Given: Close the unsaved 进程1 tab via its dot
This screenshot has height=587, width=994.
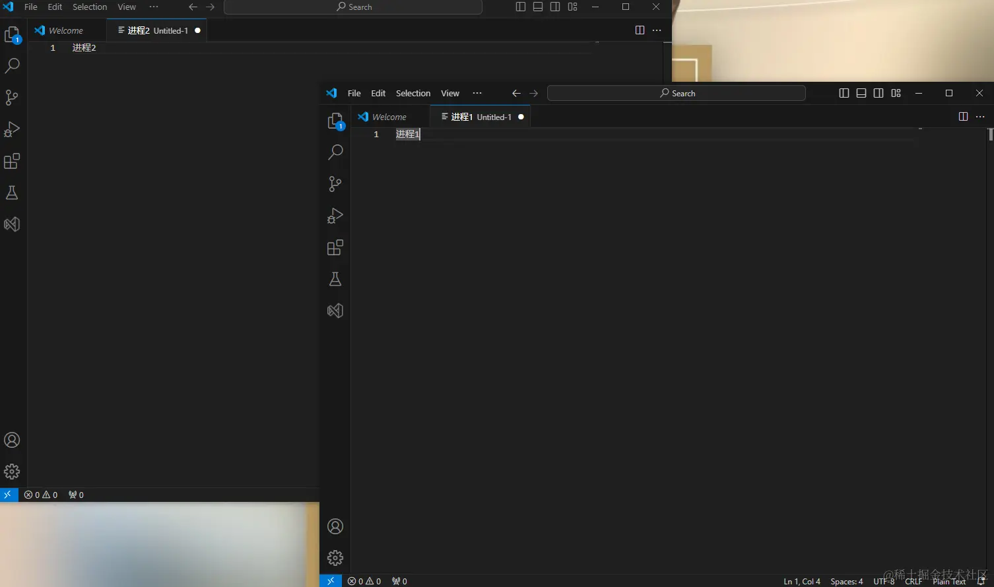Looking at the screenshot, I should (521, 117).
